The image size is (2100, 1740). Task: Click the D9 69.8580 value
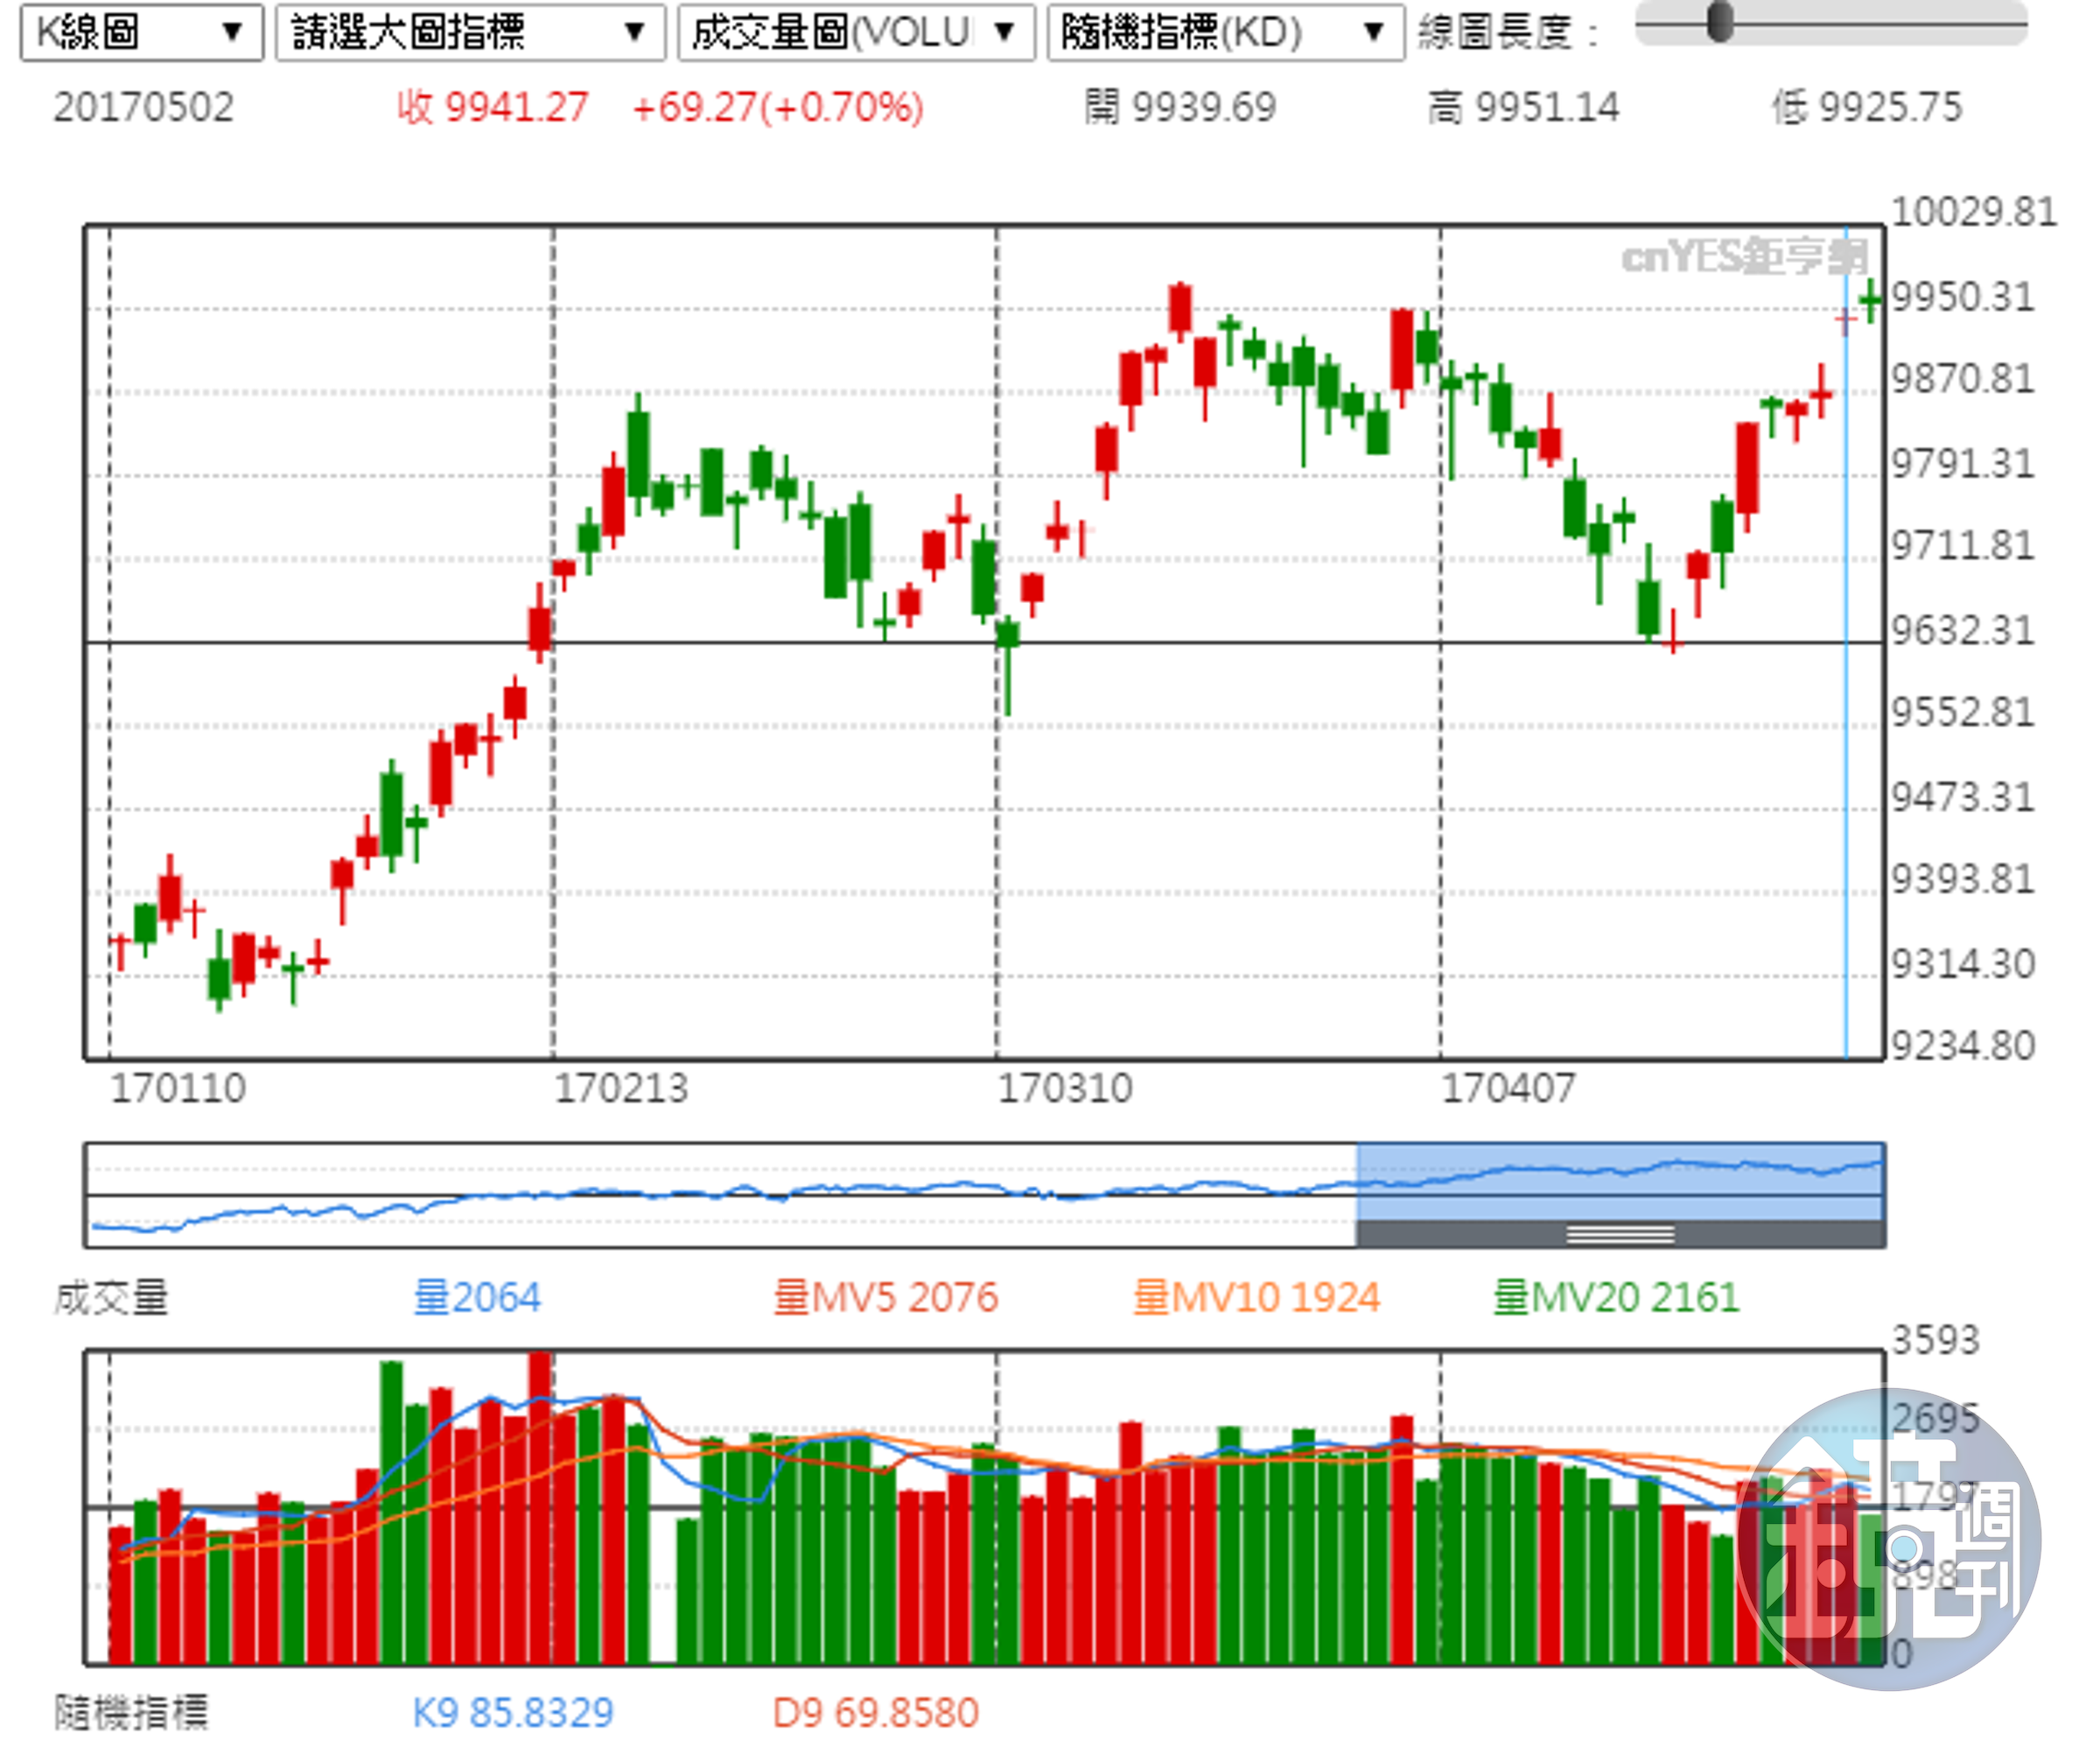click(x=875, y=1712)
